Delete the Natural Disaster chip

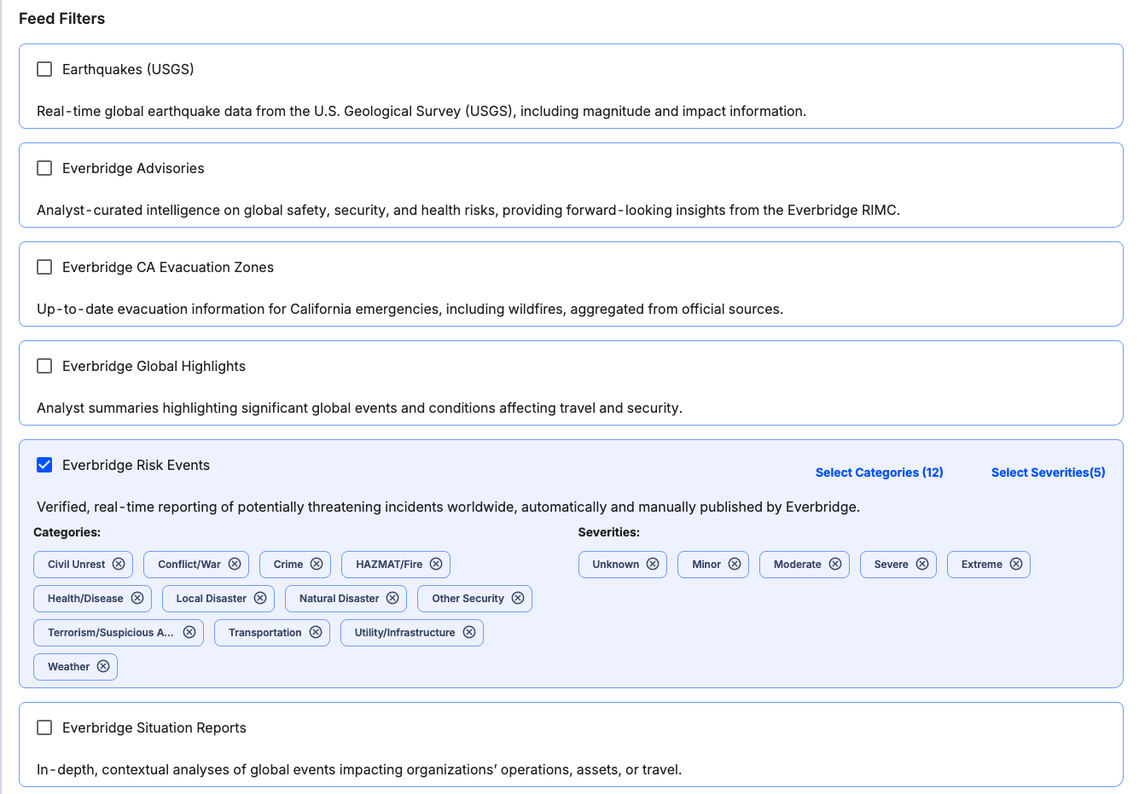pyautogui.click(x=392, y=598)
